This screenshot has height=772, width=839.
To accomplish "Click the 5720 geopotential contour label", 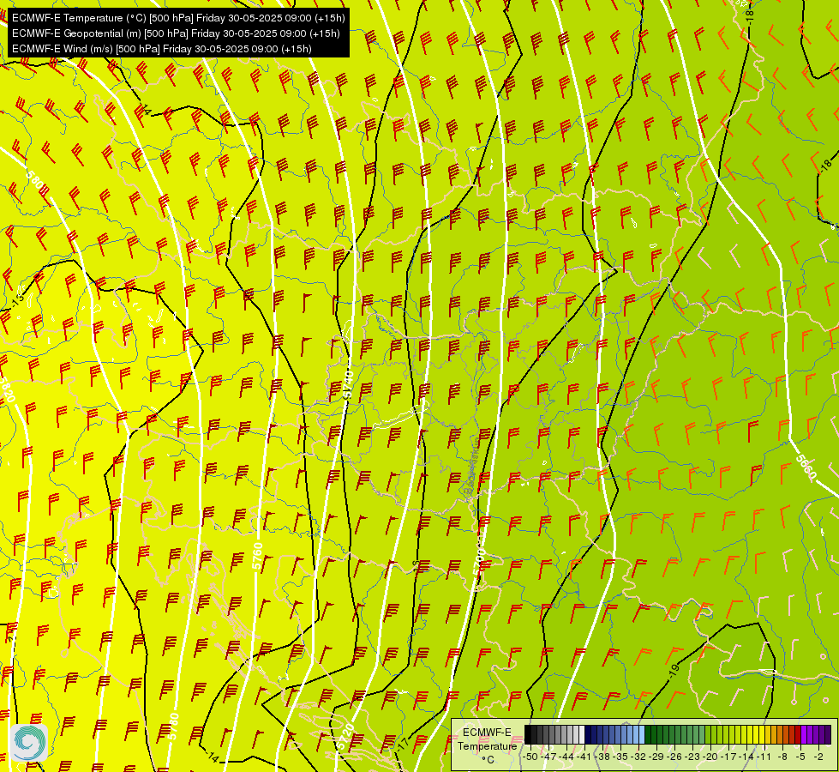I will click(x=345, y=736).
